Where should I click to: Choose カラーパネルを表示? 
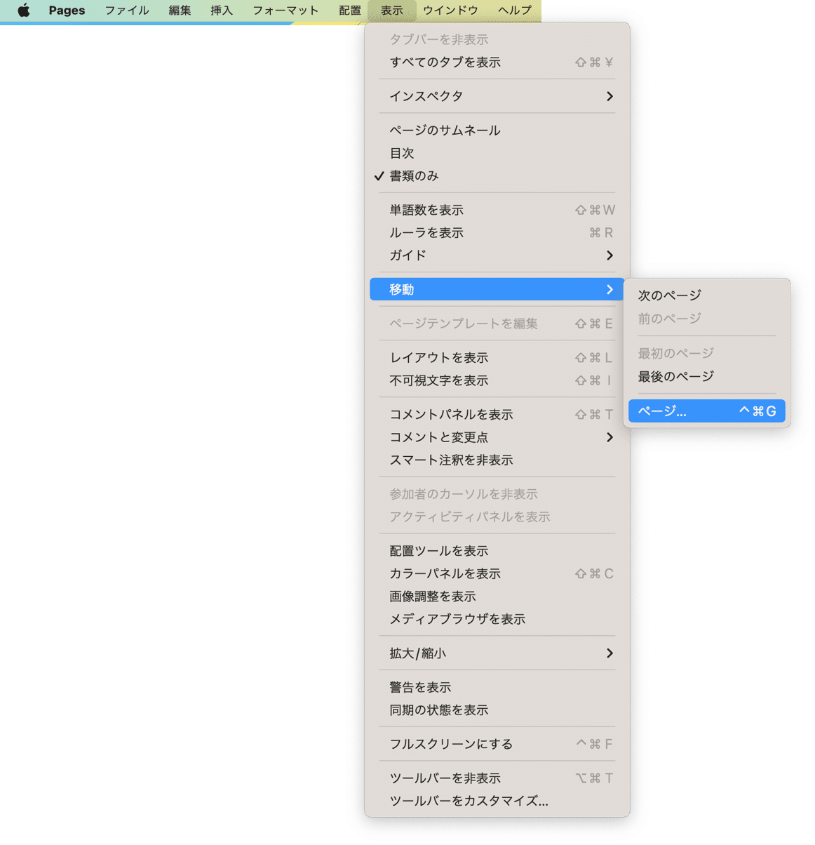pos(497,574)
